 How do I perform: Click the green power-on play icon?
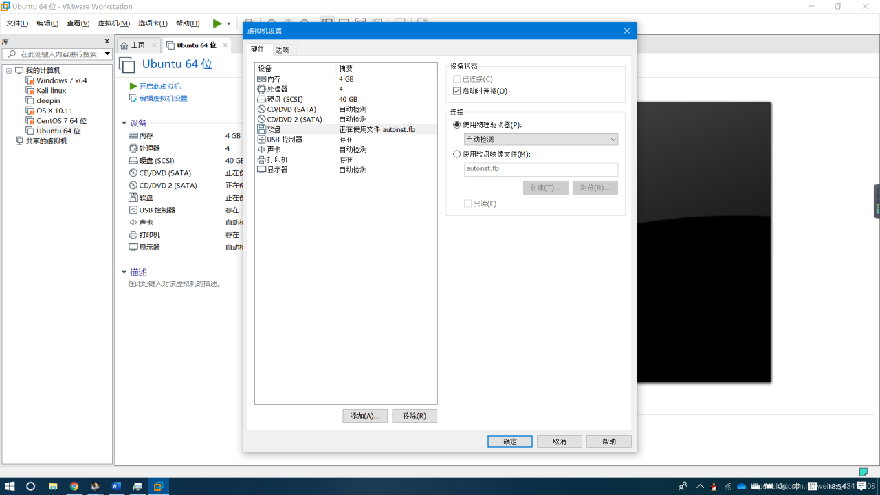[217, 23]
